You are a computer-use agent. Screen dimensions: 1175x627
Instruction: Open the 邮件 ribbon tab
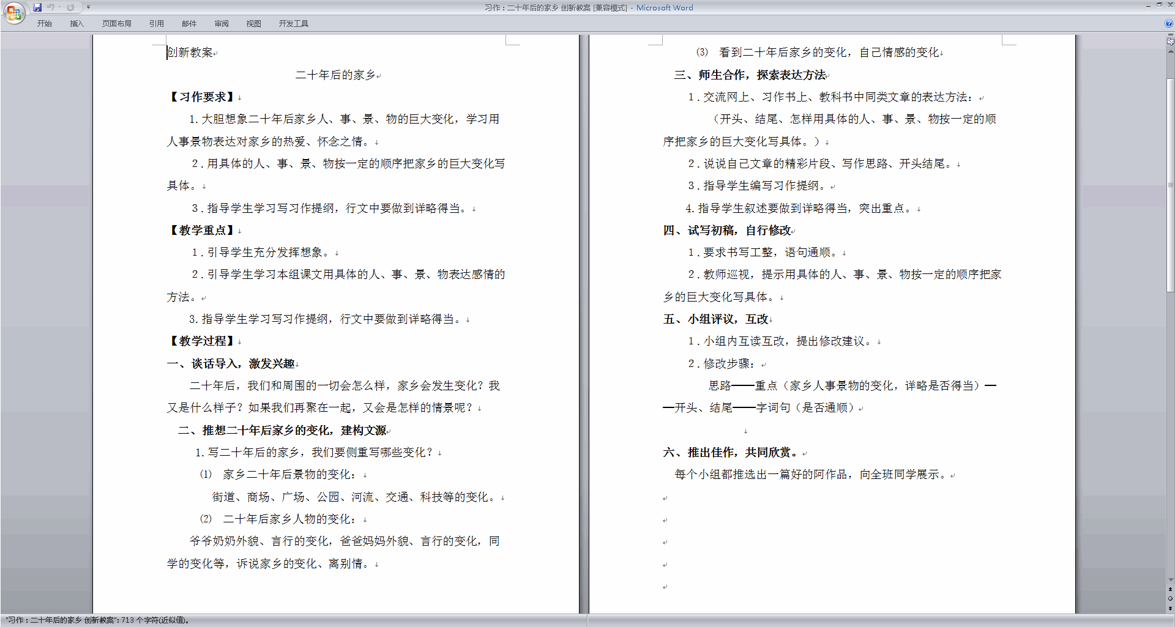tap(189, 24)
